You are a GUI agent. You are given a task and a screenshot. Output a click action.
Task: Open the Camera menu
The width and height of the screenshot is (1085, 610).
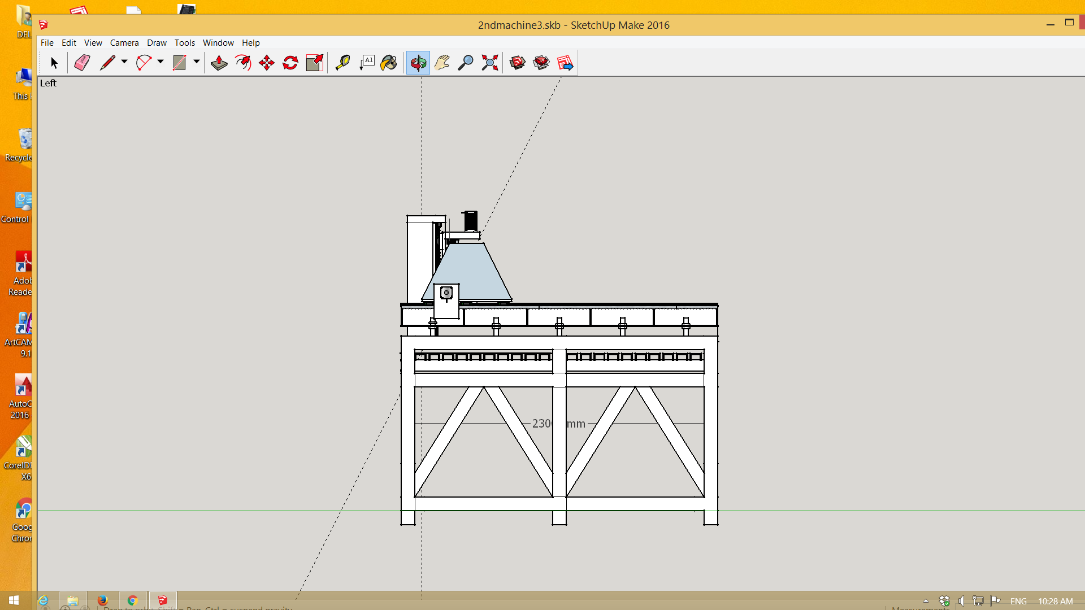coord(124,43)
